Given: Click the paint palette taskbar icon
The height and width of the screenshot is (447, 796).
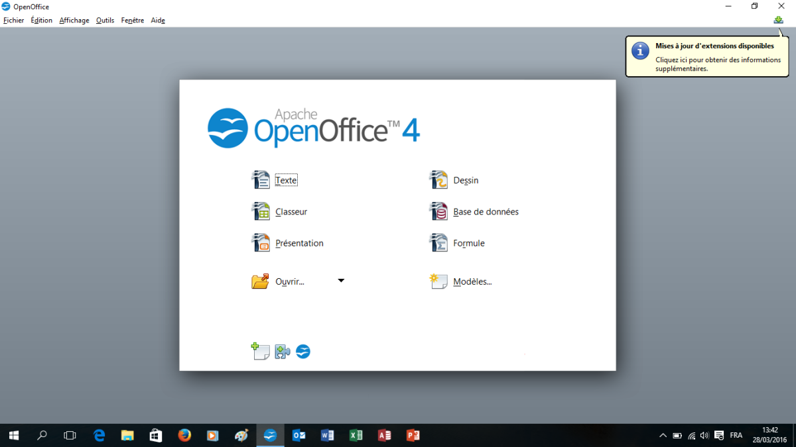Looking at the screenshot, I should [241, 435].
